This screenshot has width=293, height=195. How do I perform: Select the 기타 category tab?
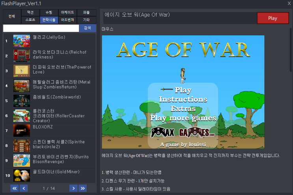coord(86,20)
